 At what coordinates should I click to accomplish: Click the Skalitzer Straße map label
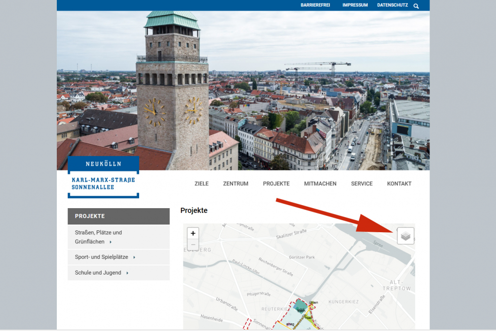[x=291, y=234]
